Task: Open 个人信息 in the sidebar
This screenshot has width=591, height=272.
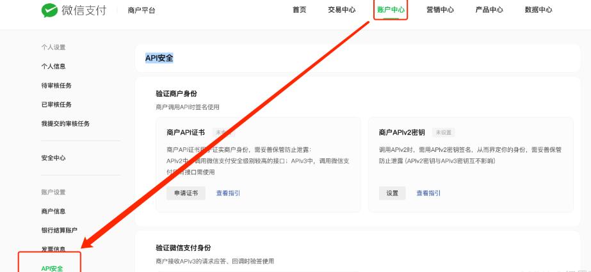Action: (x=53, y=66)
